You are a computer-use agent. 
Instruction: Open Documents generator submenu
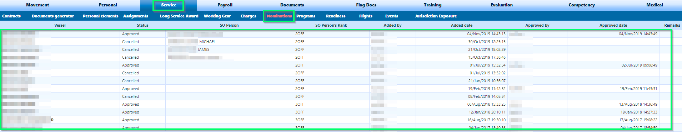[x=53, y=16]
